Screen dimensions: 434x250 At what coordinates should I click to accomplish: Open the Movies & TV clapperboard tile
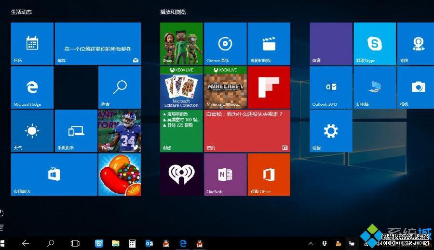coord(269,44)
